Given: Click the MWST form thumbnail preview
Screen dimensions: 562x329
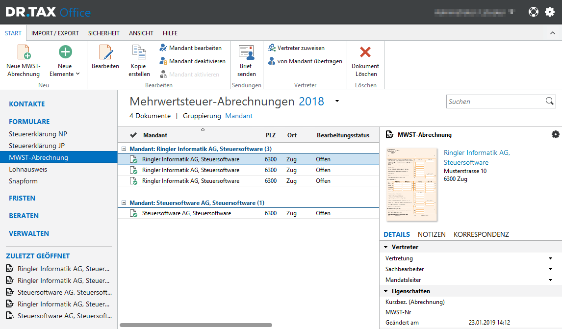Looking at the screenshot, I should [x=411, y=184].
